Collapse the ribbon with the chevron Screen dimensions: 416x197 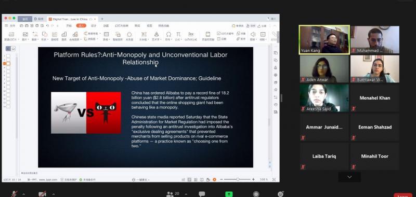point(275,25)
